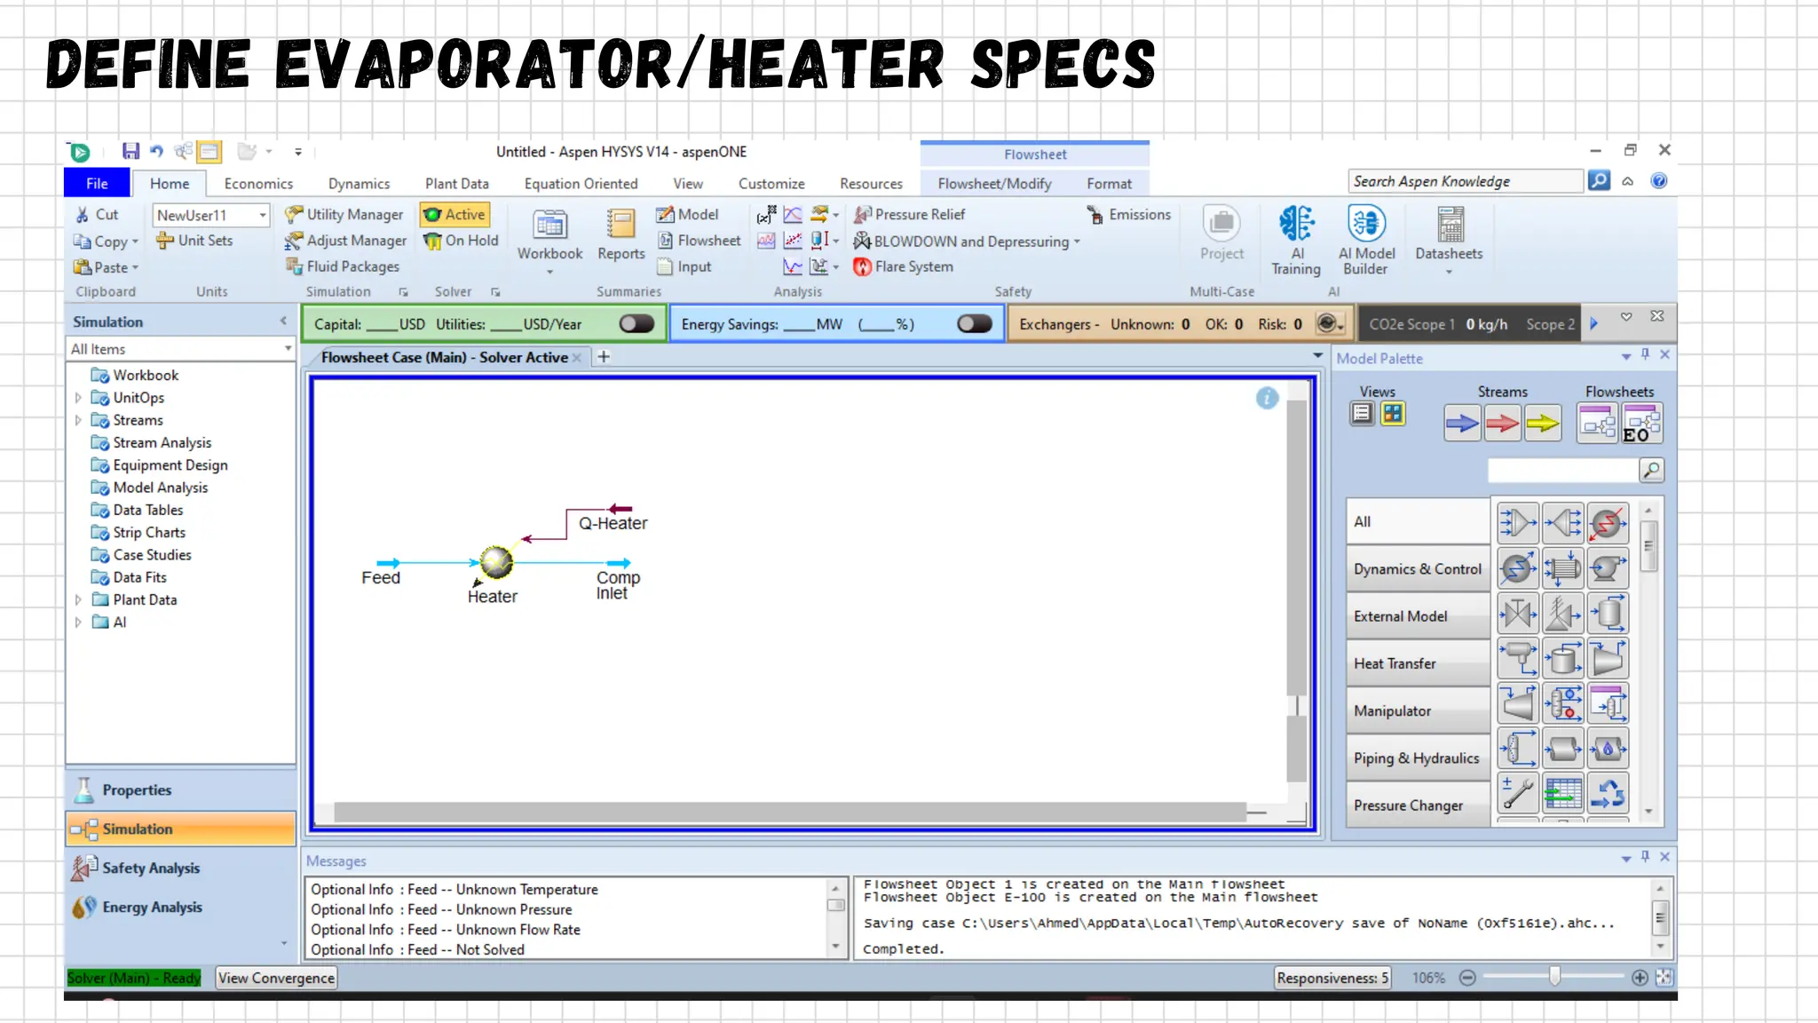This screenshot has height=1023, width=1818.
Task: Pick the Expander icon in the palette
Action: point(1517,704)
